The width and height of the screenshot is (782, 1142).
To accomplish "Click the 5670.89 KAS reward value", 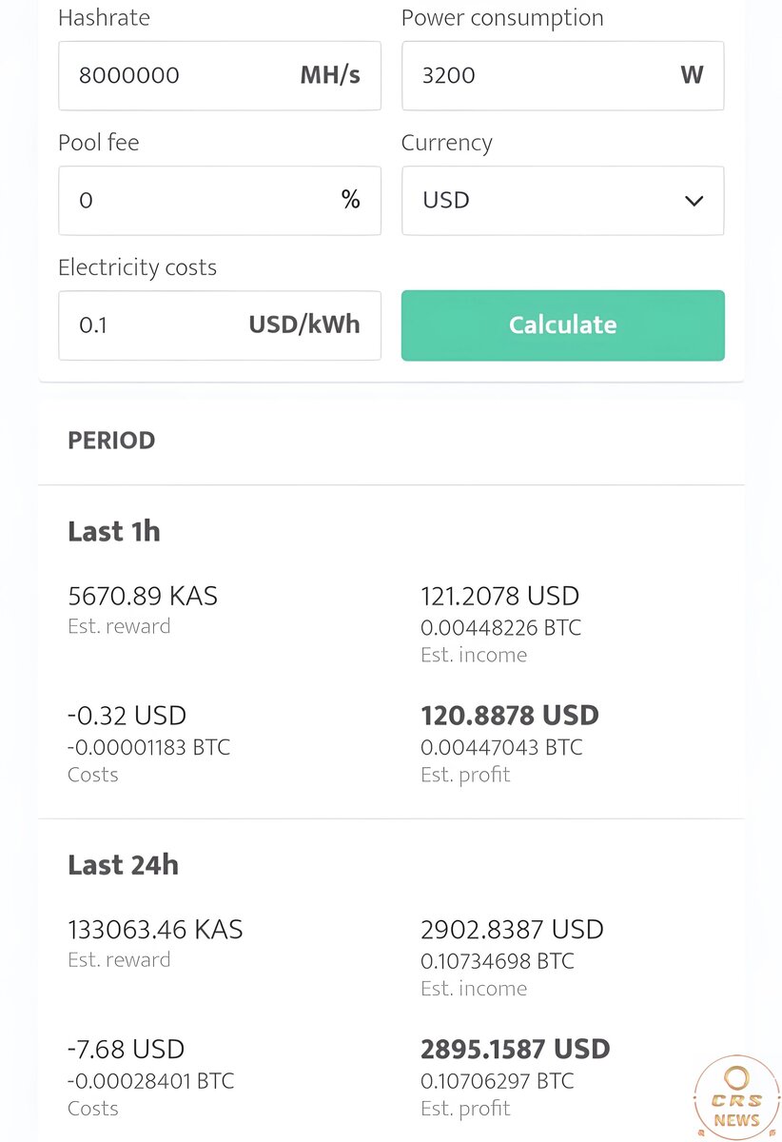I will 143,597.
